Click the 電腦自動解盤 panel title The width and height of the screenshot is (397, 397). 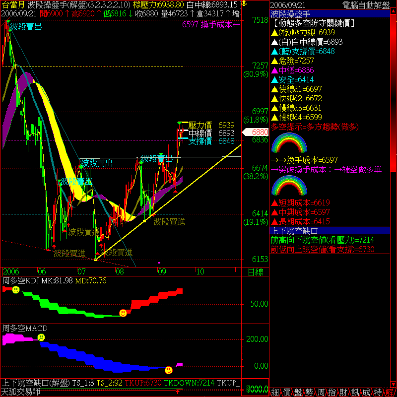[366, 5]
